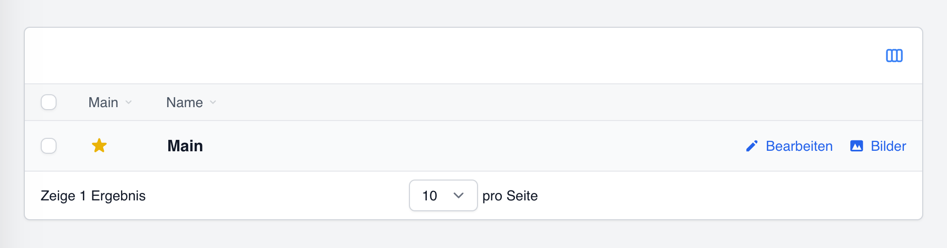Click the small arrow next to Main header
This screenshot has width=947, height=248.
pyautogui.click(x=129, y=102)
